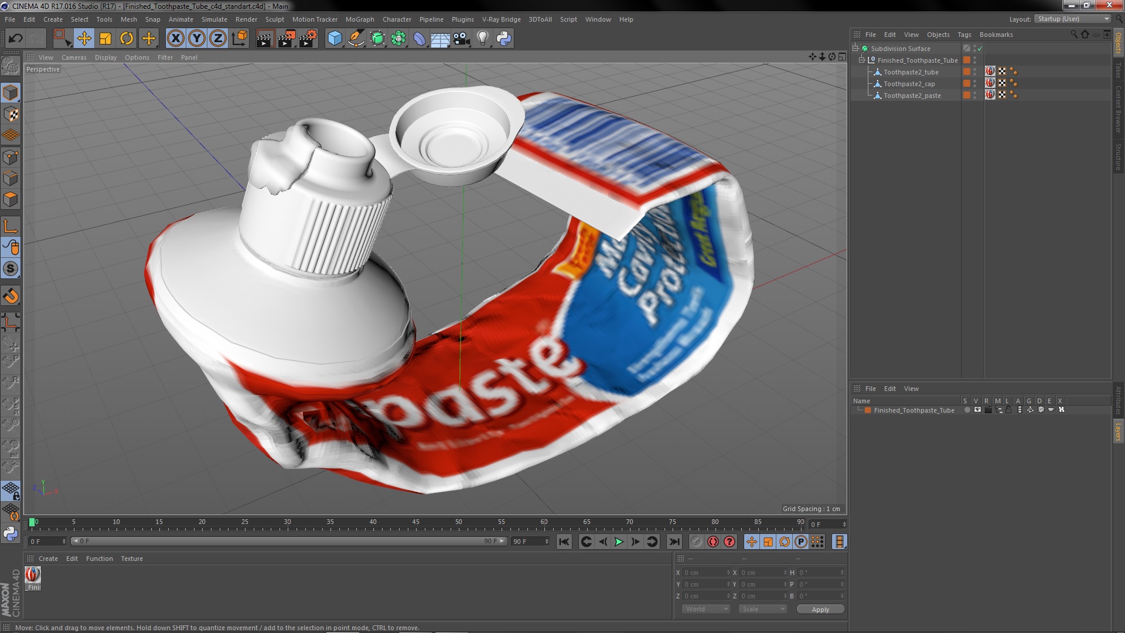Open the Scale mode dropdown
The width and height of the screenshot is (1125, 633).
[x=763, y=609]
